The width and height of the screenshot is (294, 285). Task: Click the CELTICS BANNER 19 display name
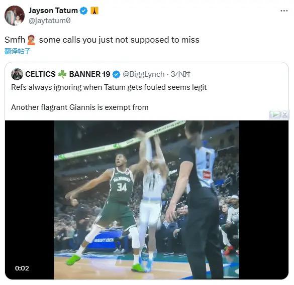(x=68, y=74)
